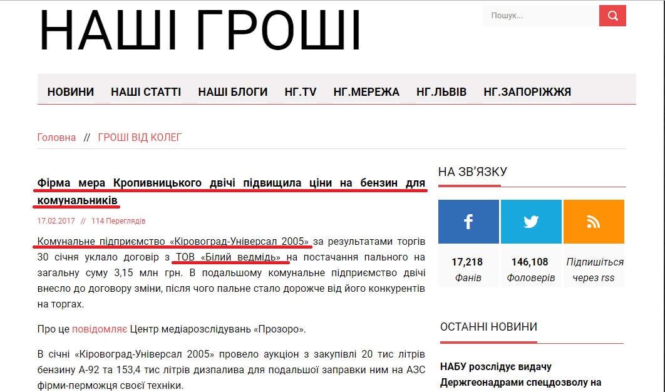The image size is (665, 392).
Task: Click the 17.02.2017 article date
Action: point(56,221)
